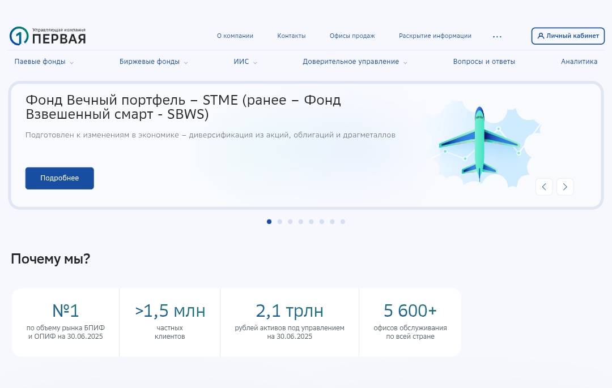Open Раскрытие информации link
Image resolution: width=612 pixels, height=388 pixels.
click(435, 36)
